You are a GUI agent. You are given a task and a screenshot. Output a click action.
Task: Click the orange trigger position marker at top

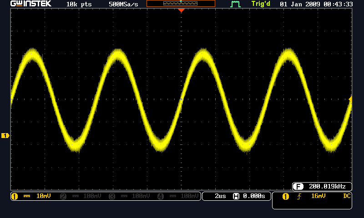coord(181,10)
